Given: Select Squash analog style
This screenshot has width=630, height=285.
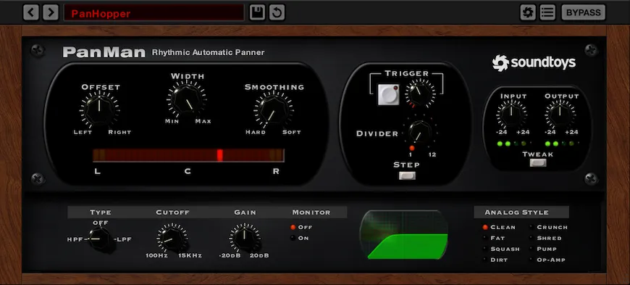Looking at the screenshot, I should click(501, 249).
